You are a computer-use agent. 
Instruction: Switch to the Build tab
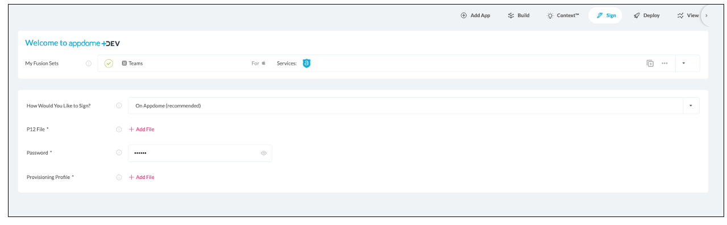(518, 15)
